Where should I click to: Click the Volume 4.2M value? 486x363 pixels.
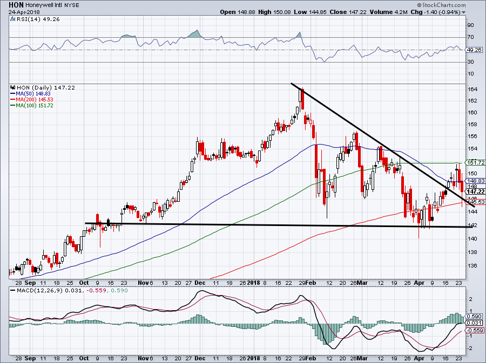coord(388,12)
